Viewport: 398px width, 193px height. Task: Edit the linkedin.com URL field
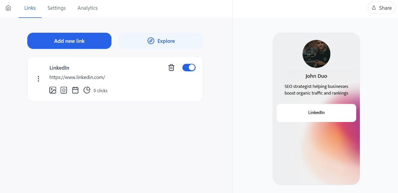point(77,77)
